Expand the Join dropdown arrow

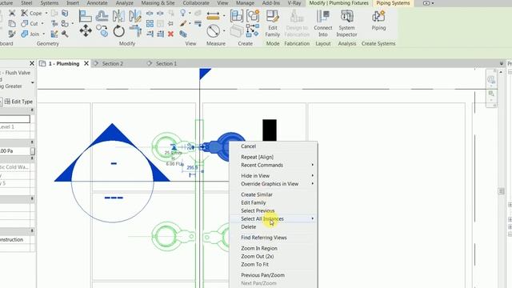click(x=43, y=34)
